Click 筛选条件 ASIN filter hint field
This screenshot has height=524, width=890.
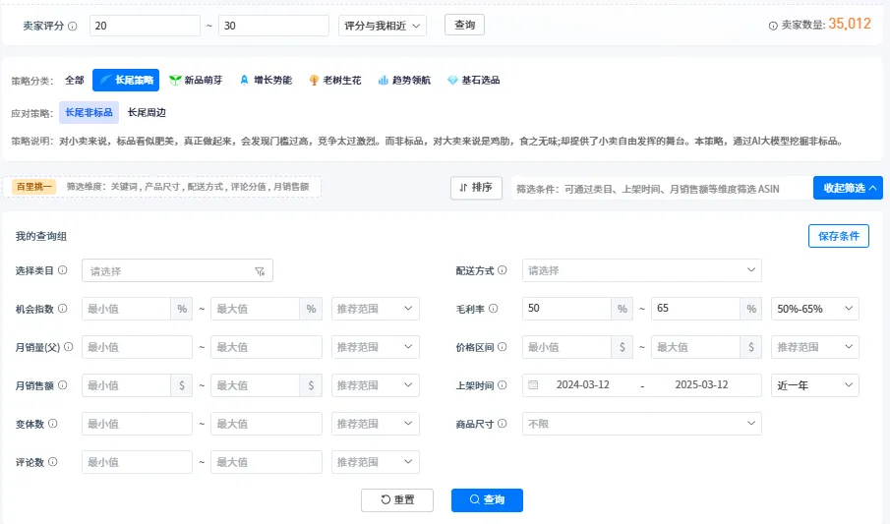tap(662, 189)
